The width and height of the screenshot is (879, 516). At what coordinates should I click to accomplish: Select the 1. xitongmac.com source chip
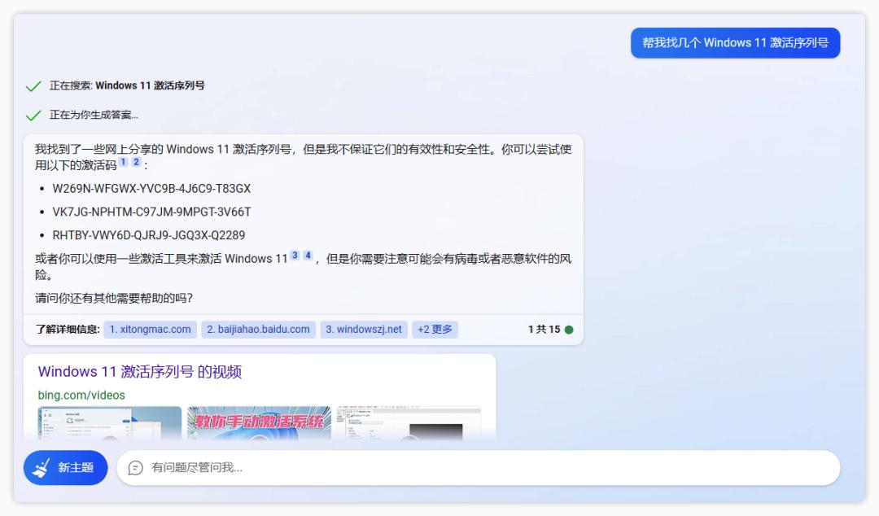[x=149, y=329]
